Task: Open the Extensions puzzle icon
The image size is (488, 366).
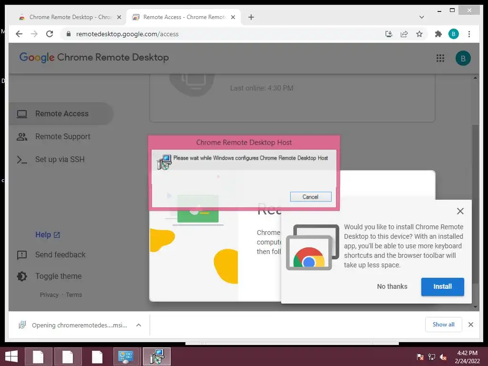Action: [438, 34]
